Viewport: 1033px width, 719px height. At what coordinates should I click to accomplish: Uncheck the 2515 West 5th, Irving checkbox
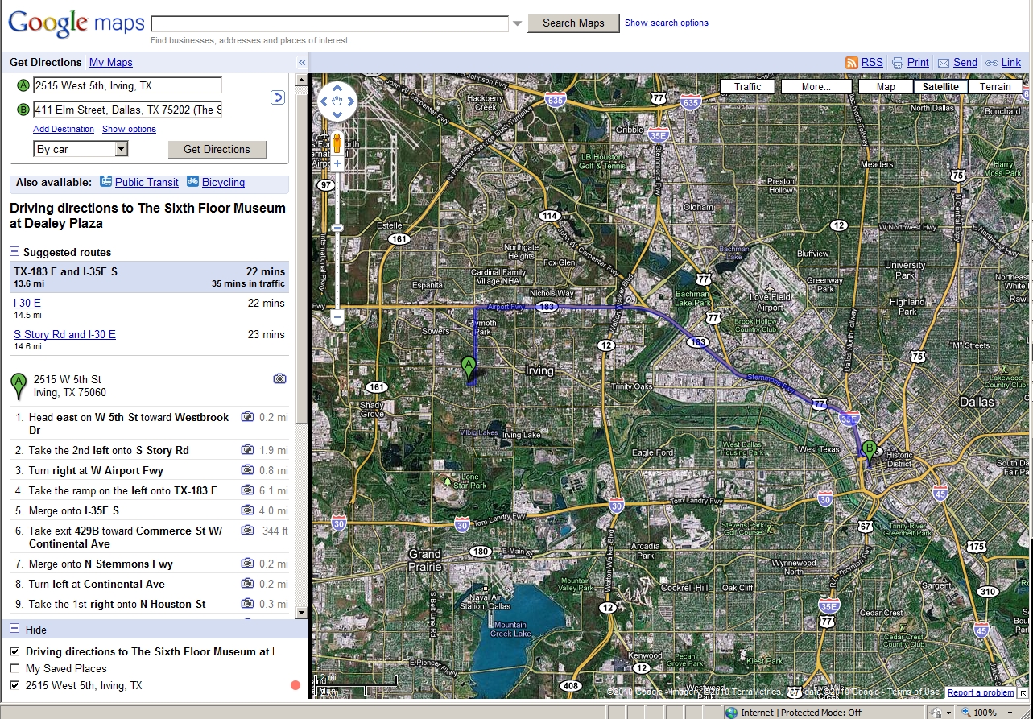(x=14, y=685)
